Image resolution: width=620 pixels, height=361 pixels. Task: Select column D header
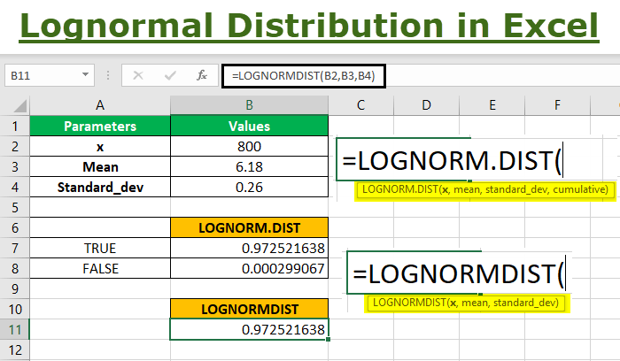click(x=426, y=105)
